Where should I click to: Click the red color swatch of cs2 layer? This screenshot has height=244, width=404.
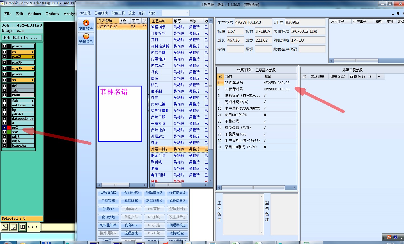9,128
